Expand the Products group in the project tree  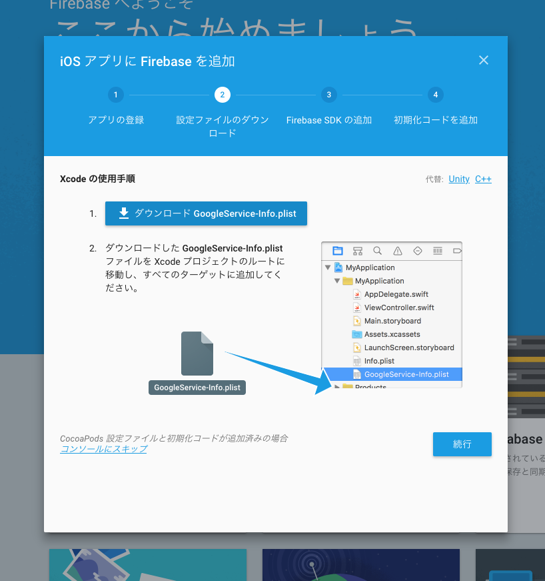[x=336, y=386]
